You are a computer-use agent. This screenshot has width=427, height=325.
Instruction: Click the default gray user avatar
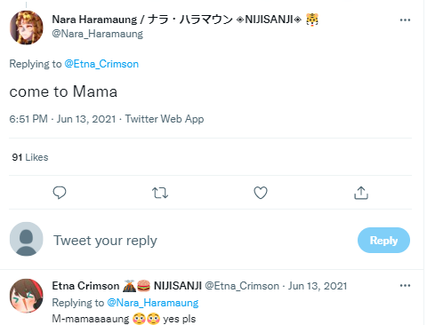(27, 239)
